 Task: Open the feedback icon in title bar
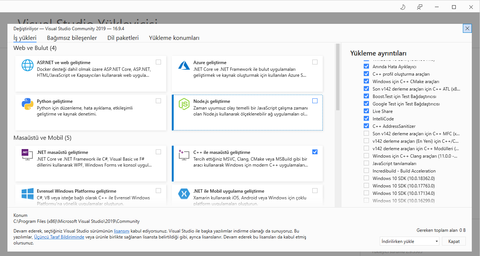click(420, 7)
